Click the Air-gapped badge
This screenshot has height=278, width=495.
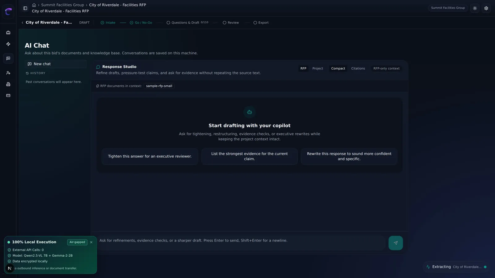click(77, 242)
